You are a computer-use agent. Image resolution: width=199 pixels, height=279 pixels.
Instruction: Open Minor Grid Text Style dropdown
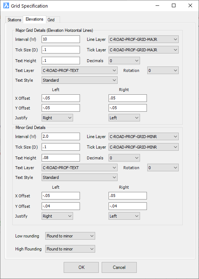(80, 177)
